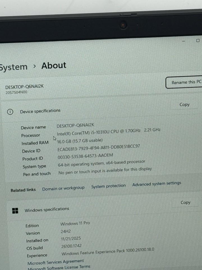
Task: Click the Installed RAM label
Action: click(35, 143)
